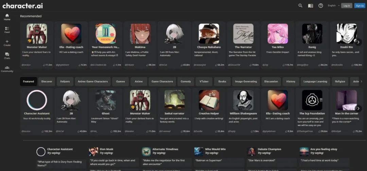Open the search magnifier icon

300,6
